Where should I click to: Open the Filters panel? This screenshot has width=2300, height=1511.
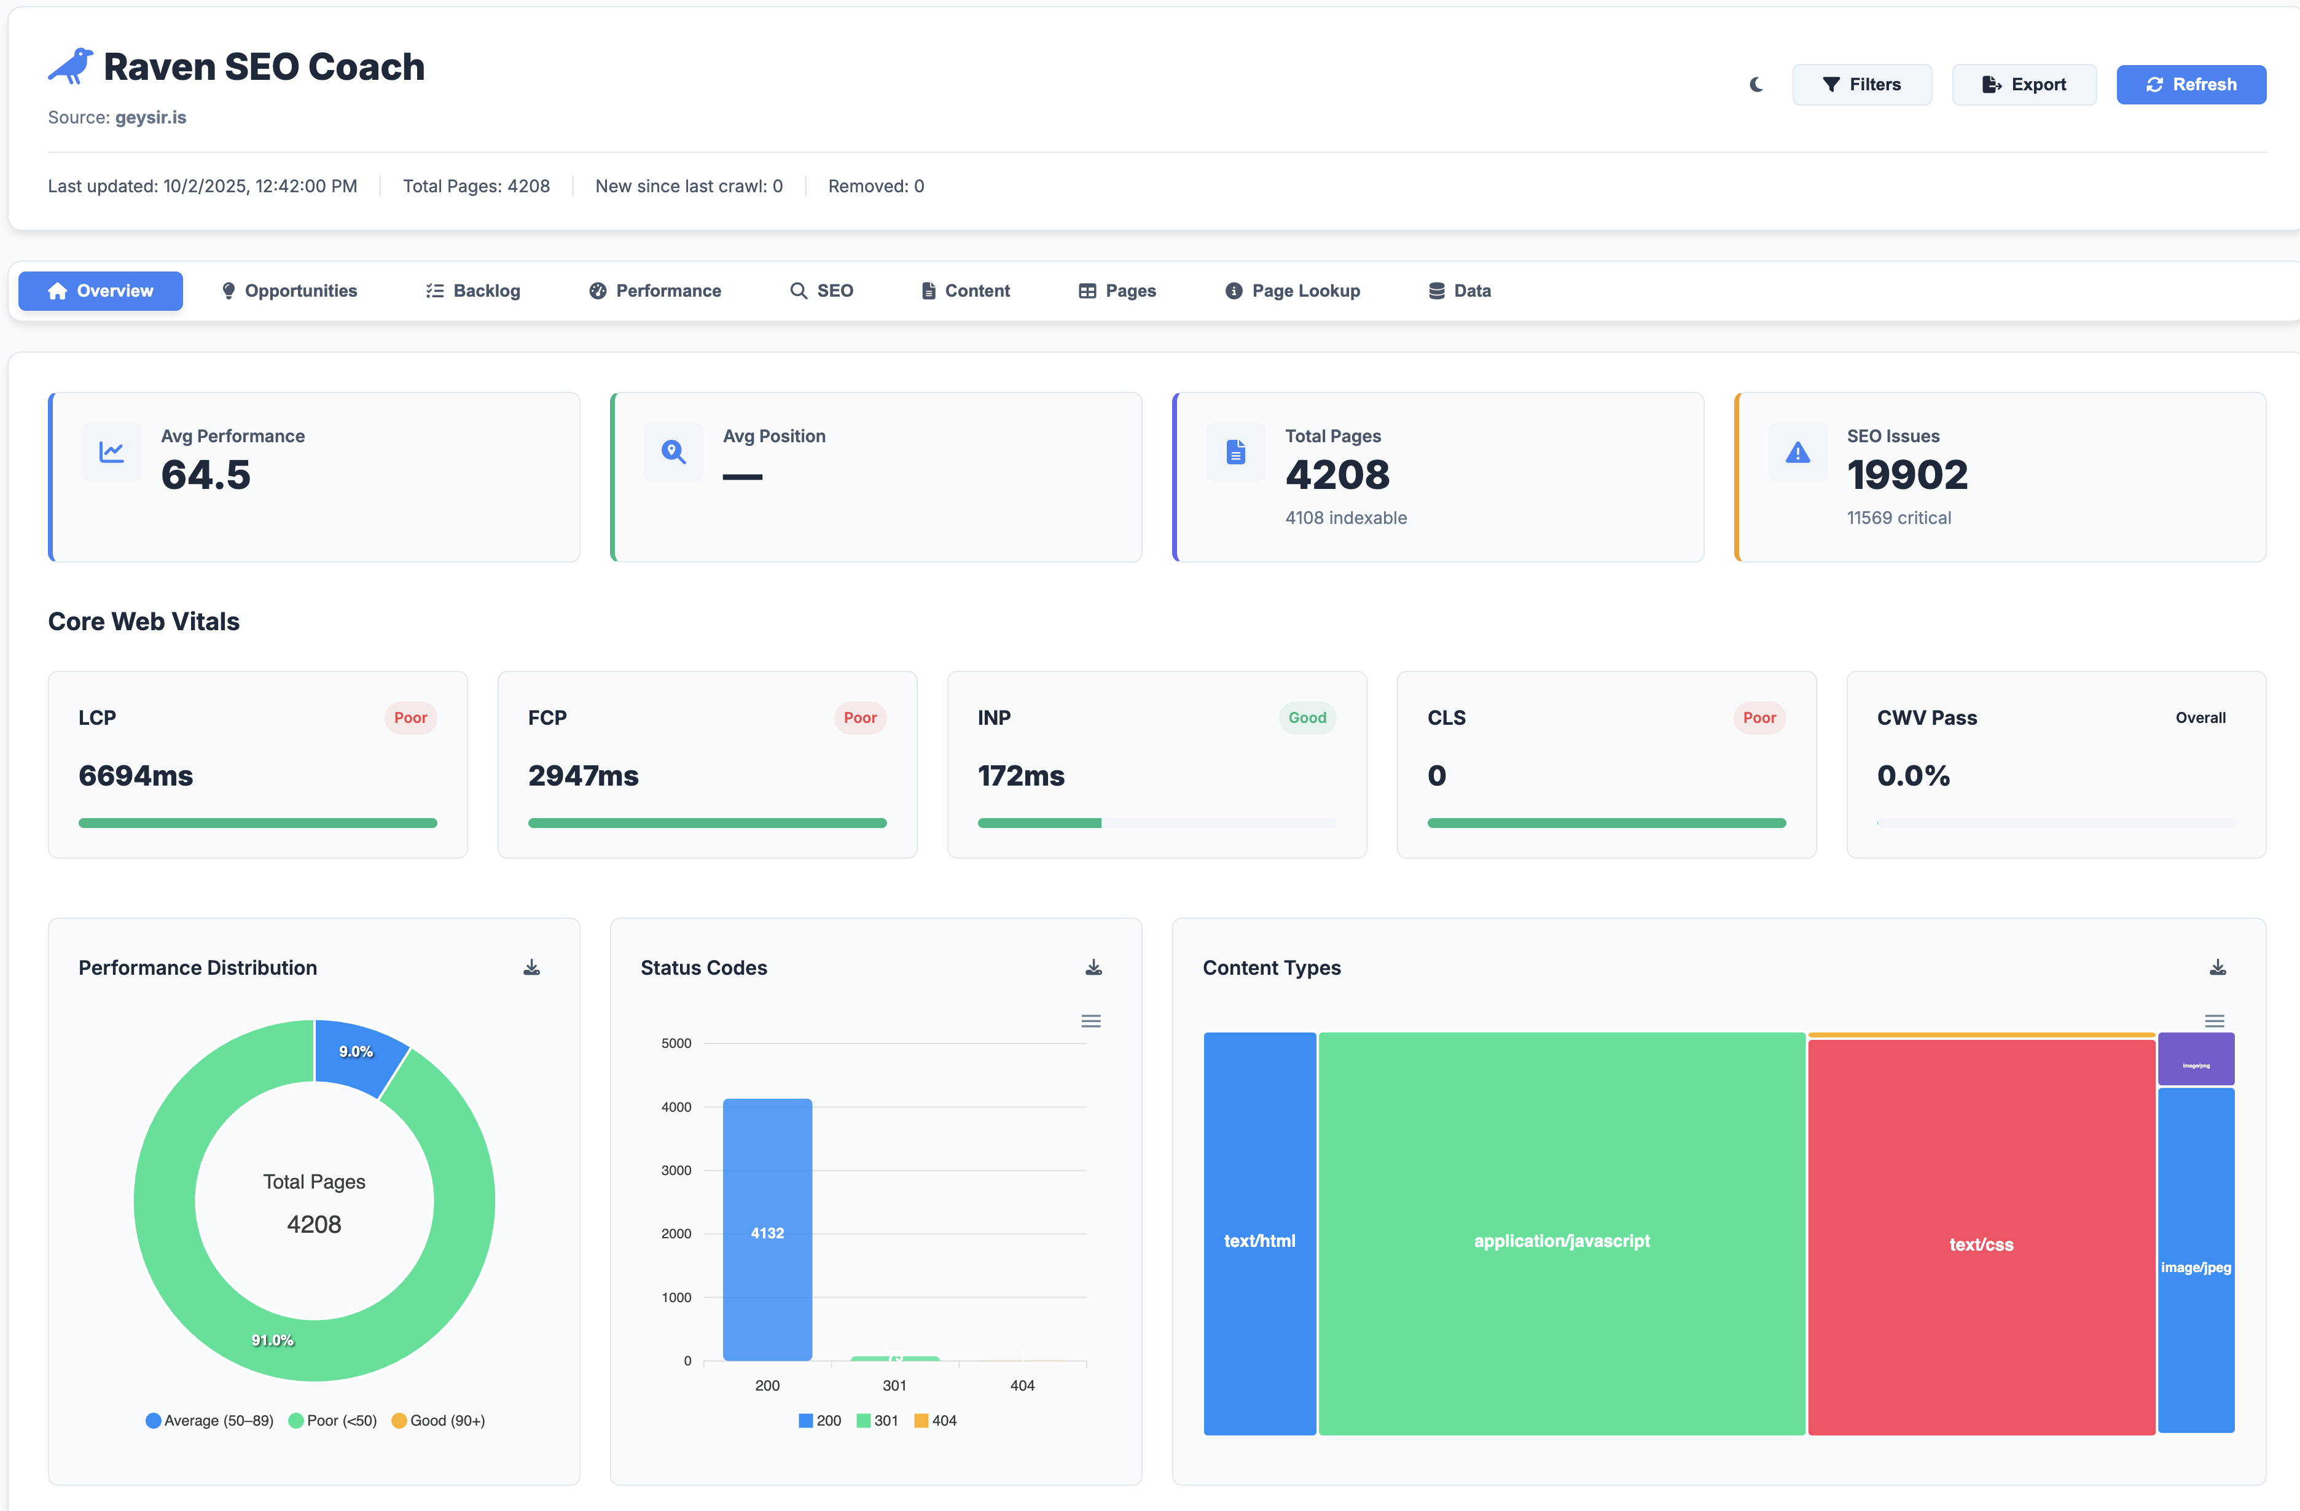pos(1862,84)
